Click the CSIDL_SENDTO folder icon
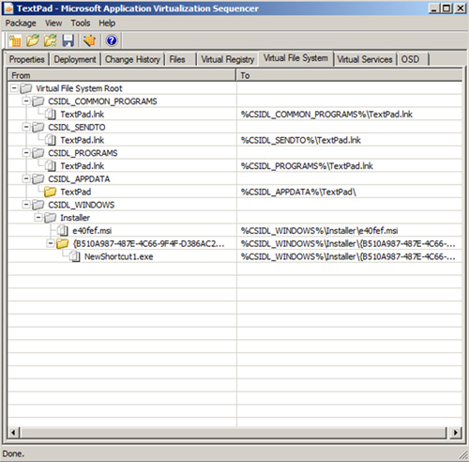 (38, 127)
